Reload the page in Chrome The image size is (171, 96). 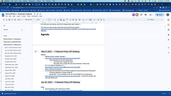click(8, 8)
